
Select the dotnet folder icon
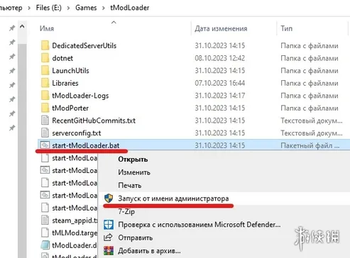45,58
